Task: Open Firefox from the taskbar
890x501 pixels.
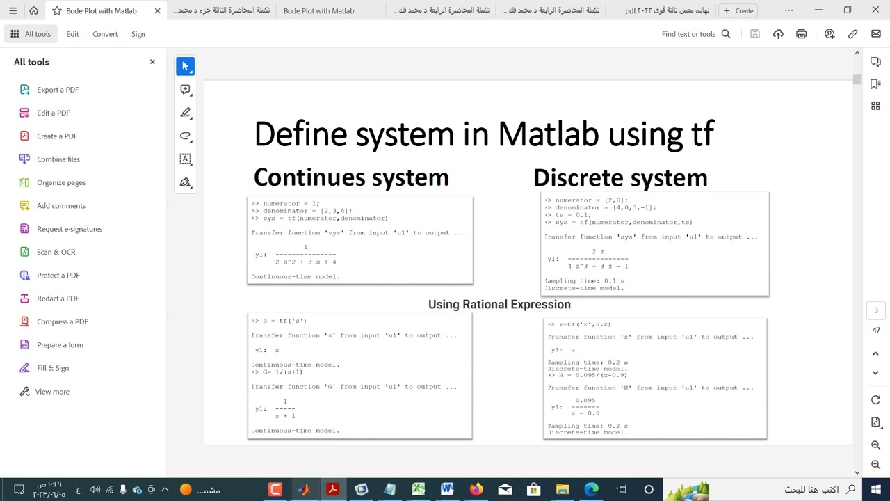Action: click(x=476, y=490)
